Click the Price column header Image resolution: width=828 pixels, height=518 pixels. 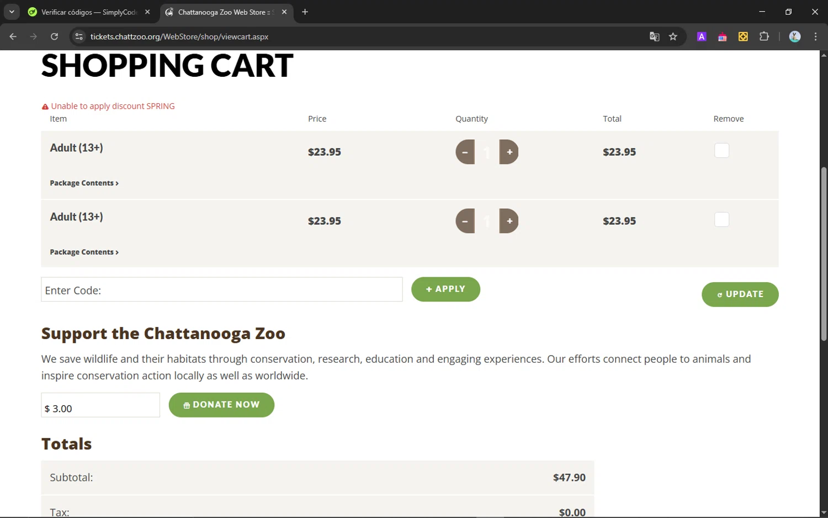pyautogui.click(x=317, y=119)
